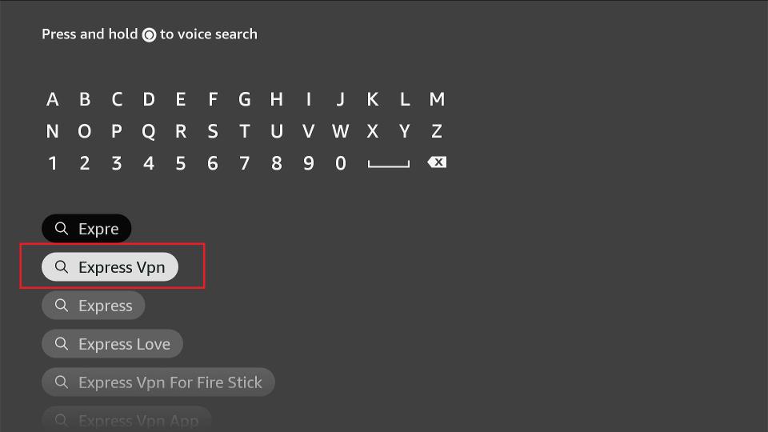Select the letter Q key

[x=149, y=132]
